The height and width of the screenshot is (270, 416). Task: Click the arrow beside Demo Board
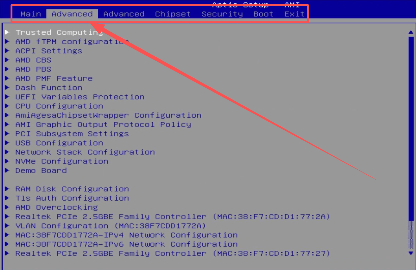(7, 171)
